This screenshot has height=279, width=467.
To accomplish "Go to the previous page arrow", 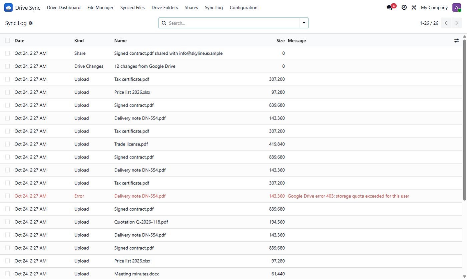I will click(446, 23).
